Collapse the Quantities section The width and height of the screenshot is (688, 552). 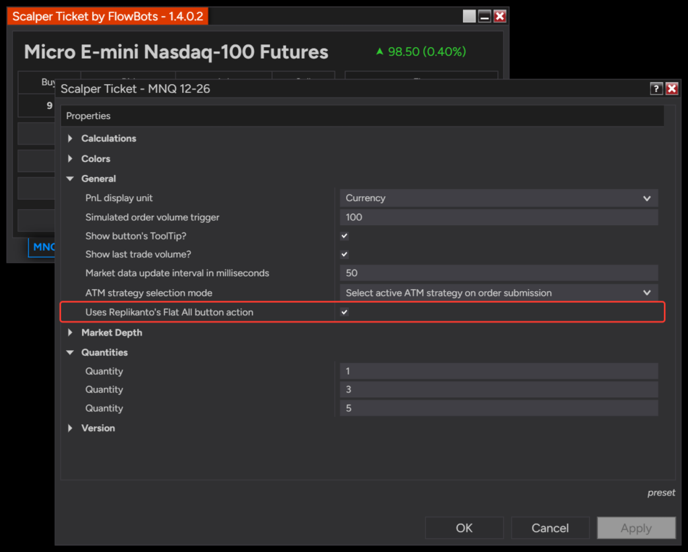pos(70,352)
